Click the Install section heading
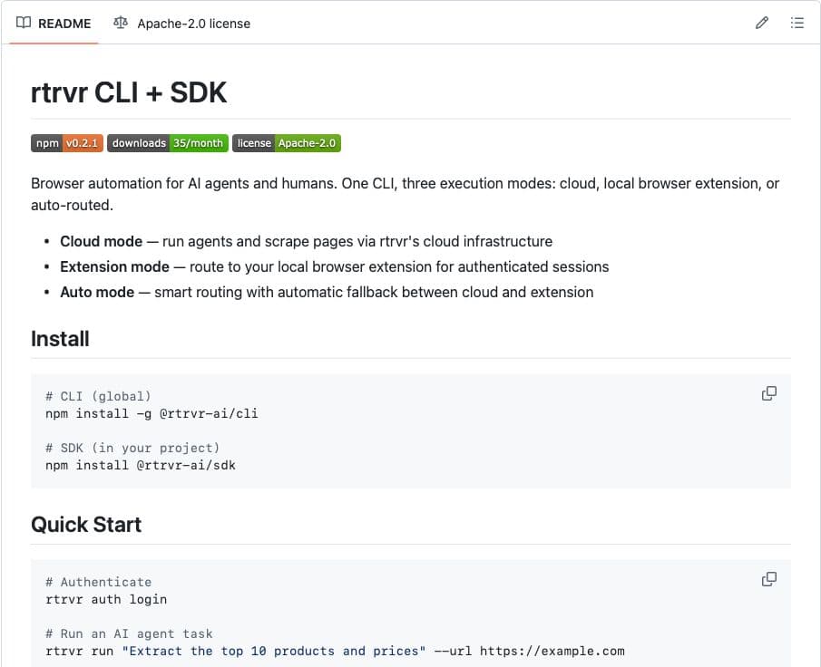821x667 pixels. coord(60,339)
